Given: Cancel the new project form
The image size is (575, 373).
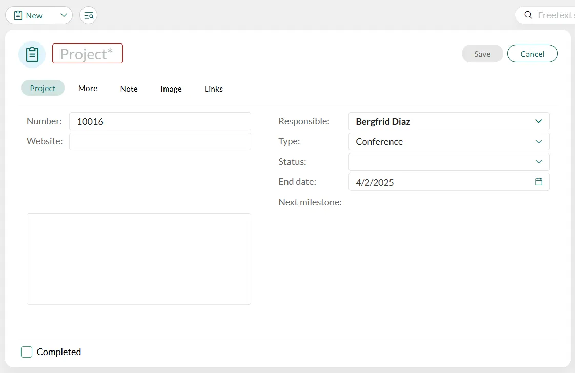Looking at the screenshot, I should point(532,54).
